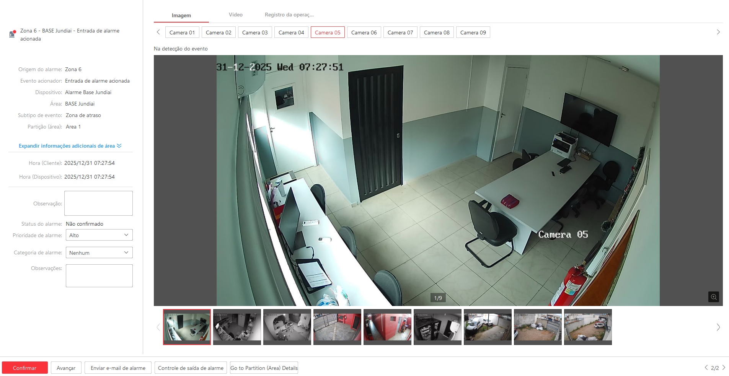
Task: Open the Categoria de alarme dropdown
Action: pos(99,253)
